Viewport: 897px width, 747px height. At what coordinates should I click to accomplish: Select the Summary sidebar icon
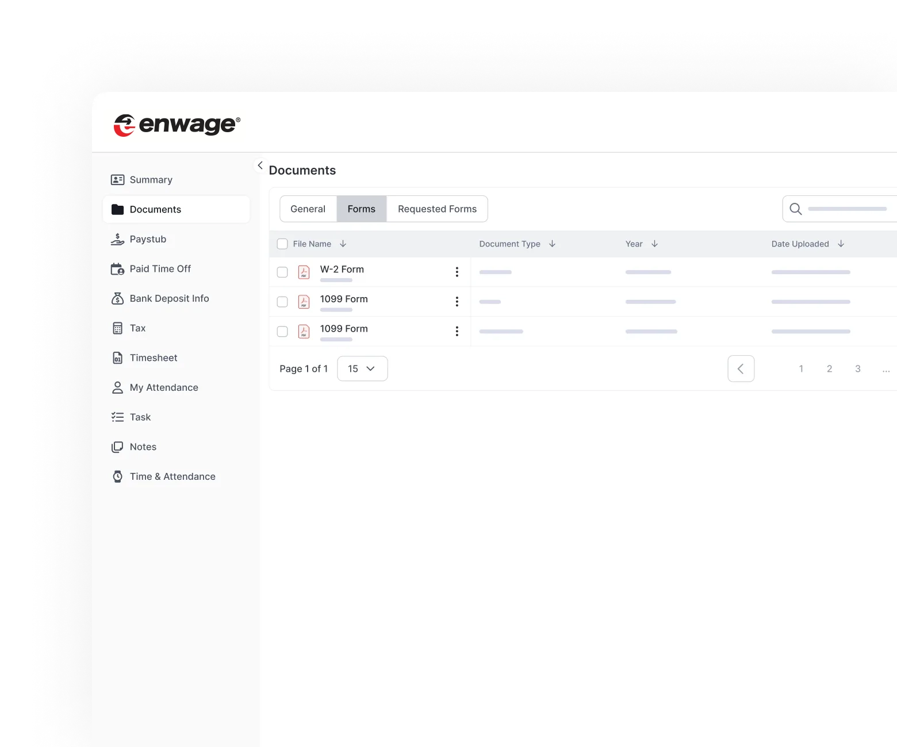click(x=117, y=179)
